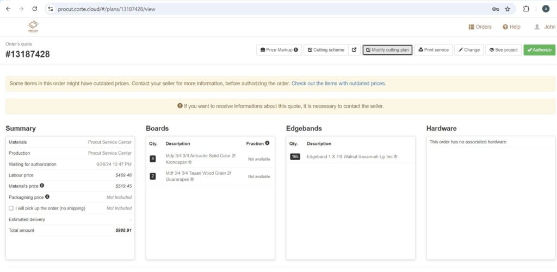Open Price Markup settings
Image resolution: width=557 pixels, height=272 pixels.
(x=279, y=50)
